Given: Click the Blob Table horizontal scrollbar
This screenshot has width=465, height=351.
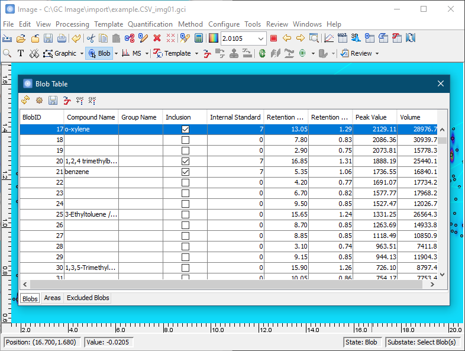Looking at the screenshot, I should pyautogui.click(x=225, y=285).
